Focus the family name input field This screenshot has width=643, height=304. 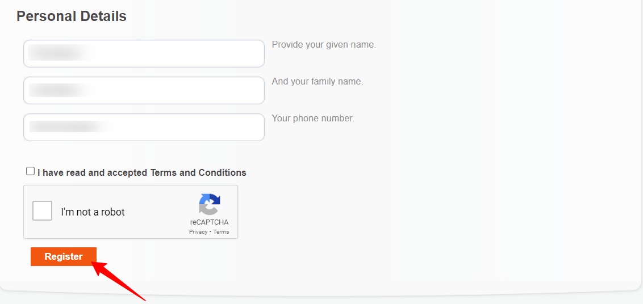click(144, 90)
